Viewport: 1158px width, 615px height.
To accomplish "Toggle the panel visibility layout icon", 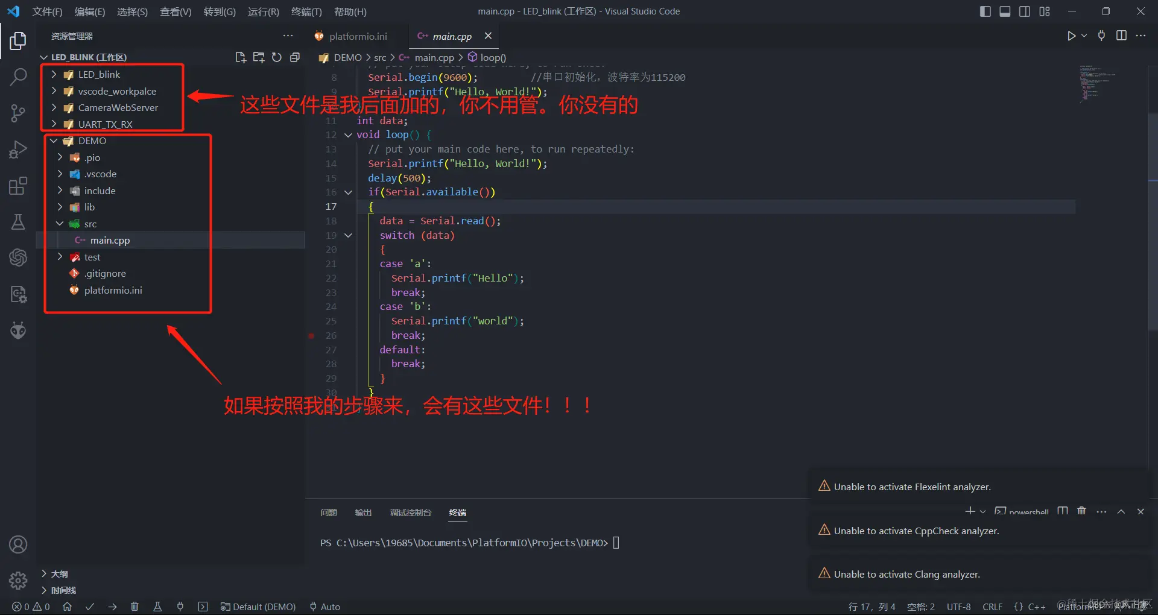I will point(1005,11).
